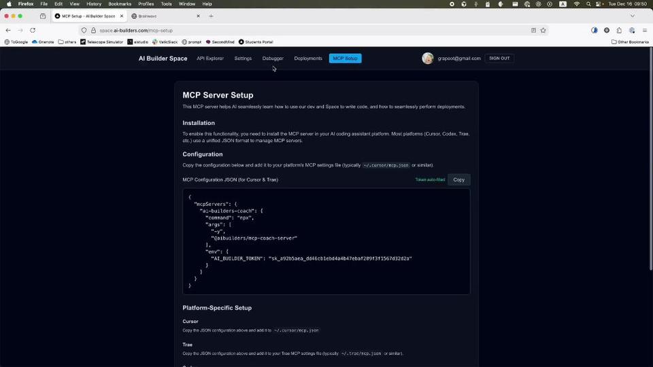This screenshot has width=653, height=367.
Task: Open the Help menu
Action: click(207, 4)
